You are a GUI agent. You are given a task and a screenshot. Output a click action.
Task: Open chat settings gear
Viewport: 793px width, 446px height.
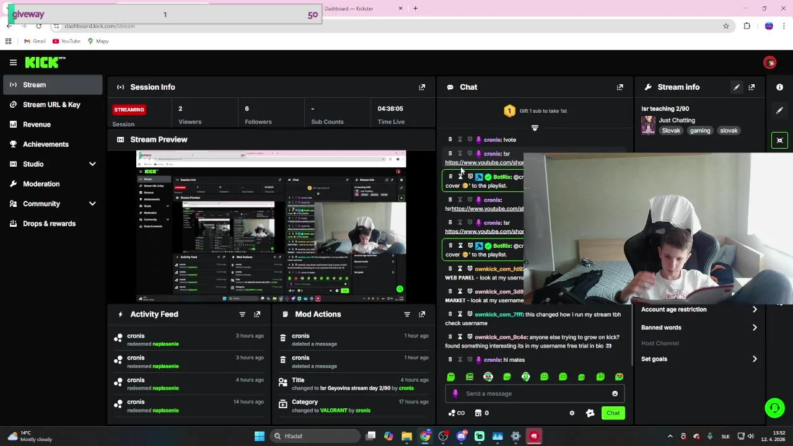[x=572, y=413]
